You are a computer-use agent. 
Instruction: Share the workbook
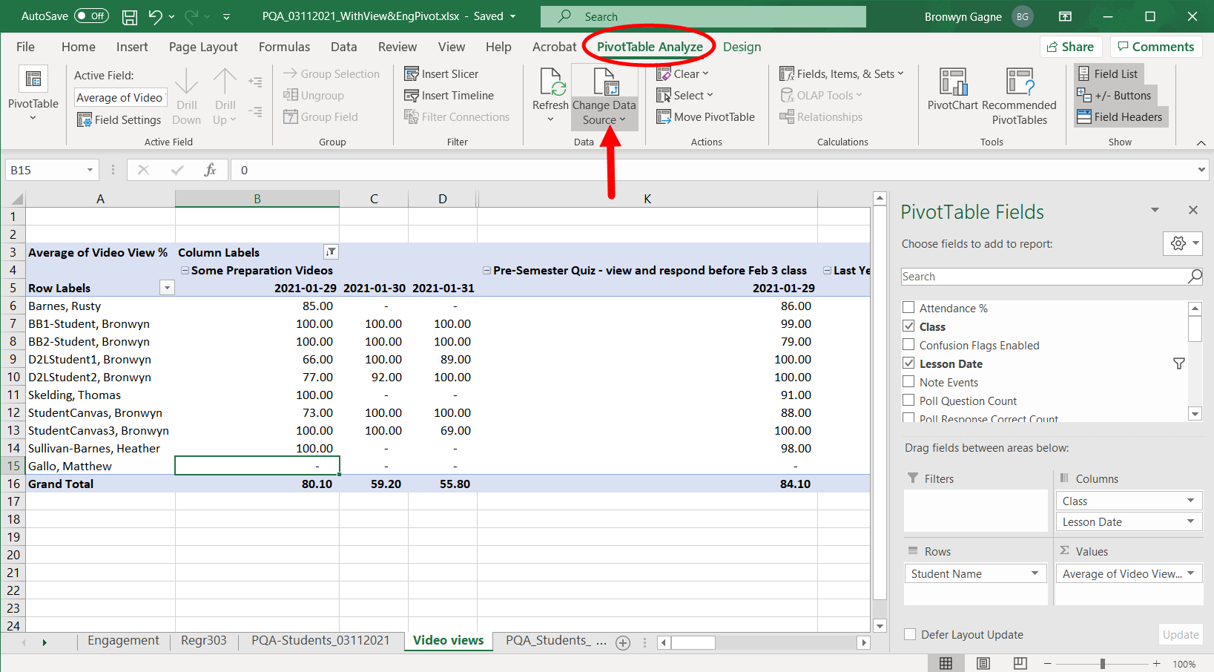1070,46
